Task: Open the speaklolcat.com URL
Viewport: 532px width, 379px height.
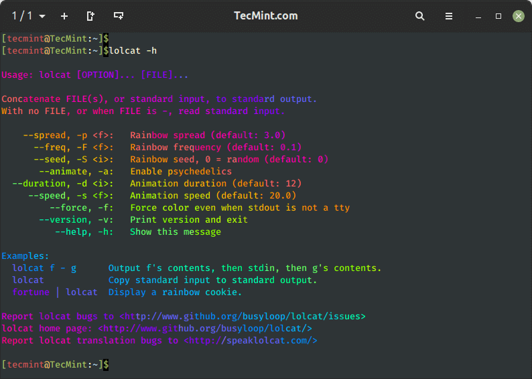Action: click(251, 340)
